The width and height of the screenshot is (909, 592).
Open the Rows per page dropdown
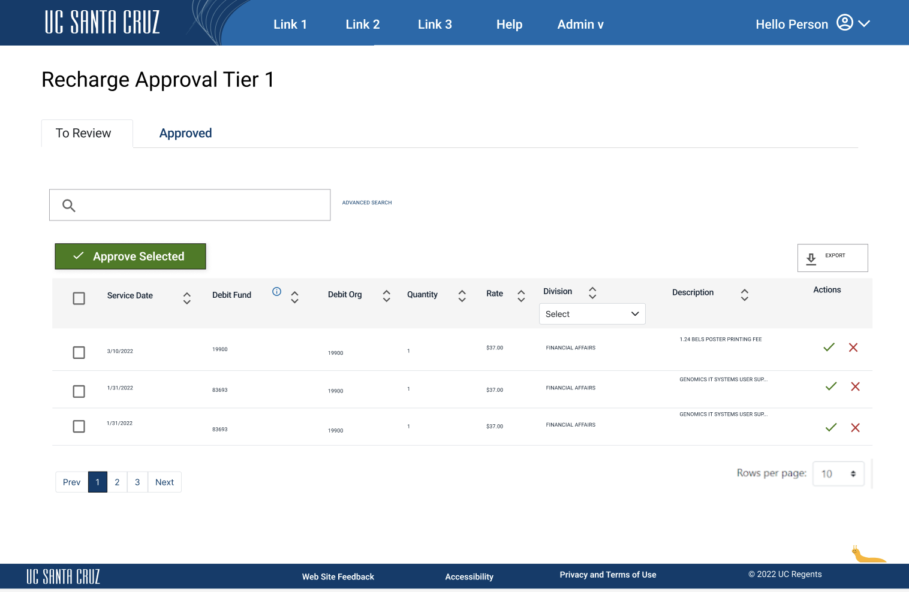click(838, 473)
